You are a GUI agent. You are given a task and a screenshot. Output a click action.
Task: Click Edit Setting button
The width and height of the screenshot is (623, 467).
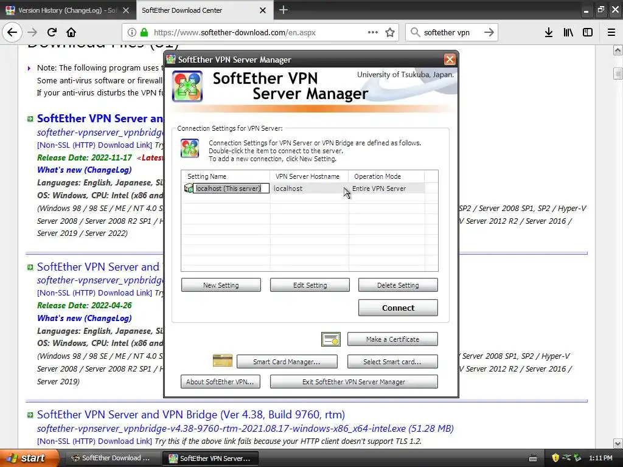(x=310, y=285)
